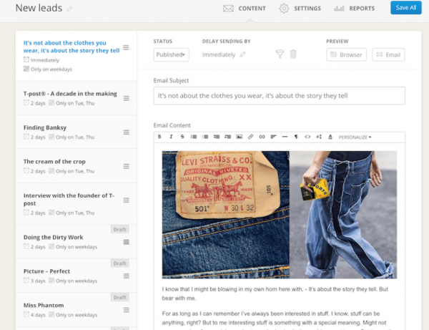Click into the Email Subject field

(280, 96)
